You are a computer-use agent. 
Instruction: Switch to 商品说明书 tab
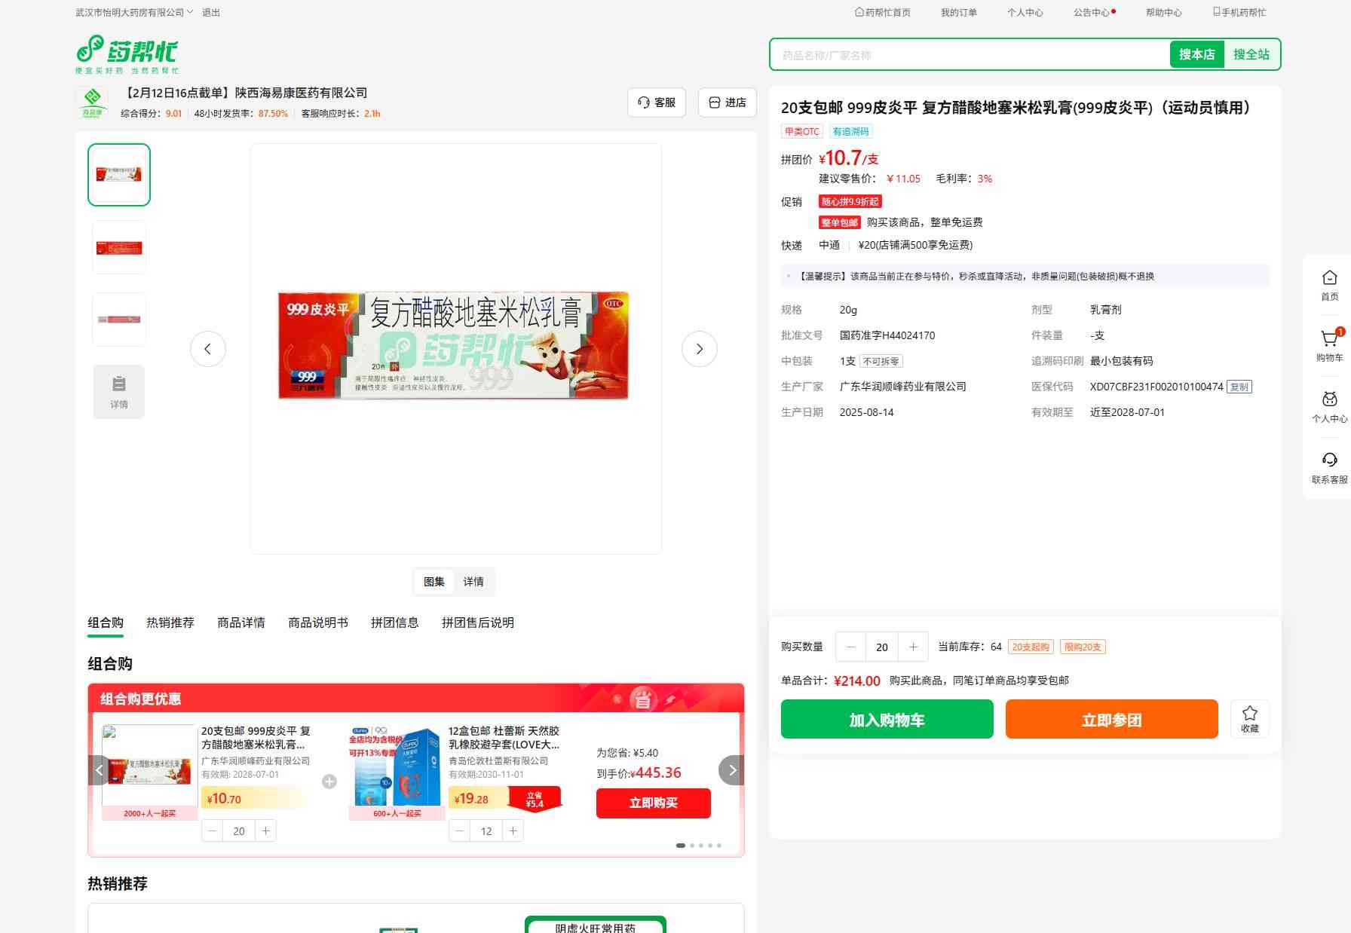pos(318,623)
